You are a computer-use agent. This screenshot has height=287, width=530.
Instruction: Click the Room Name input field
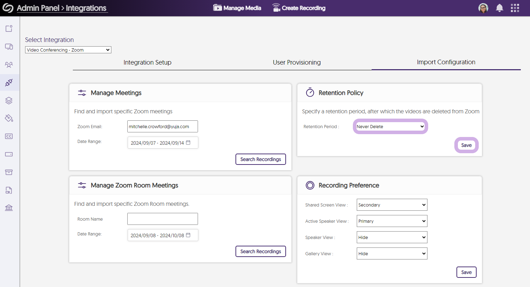click(163, 219)
